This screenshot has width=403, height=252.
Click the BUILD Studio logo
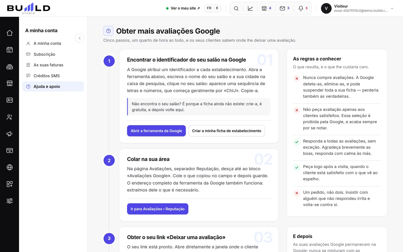click(29, 8)
